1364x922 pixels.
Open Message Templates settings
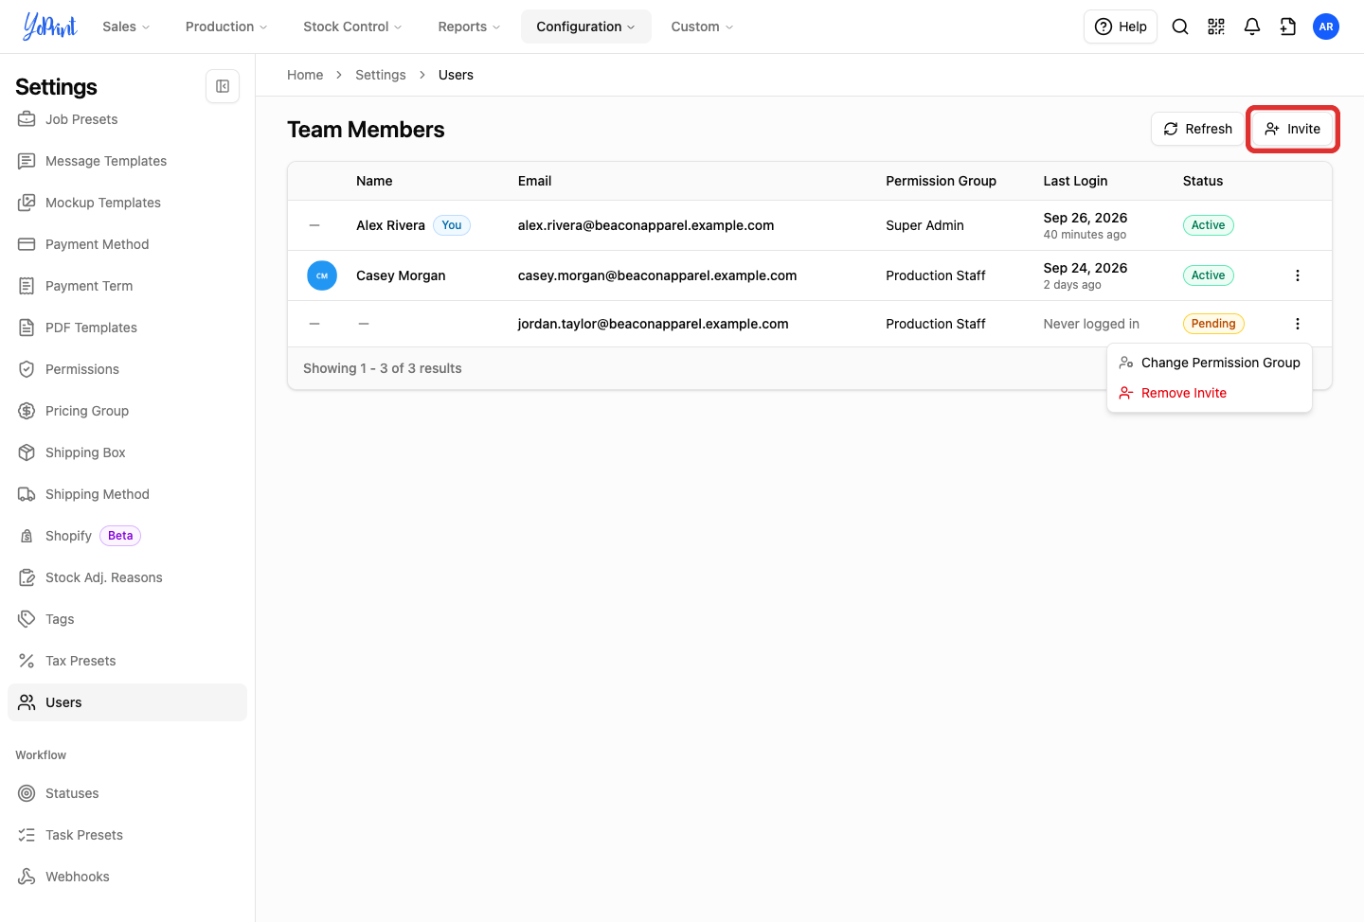coord(127,161)
